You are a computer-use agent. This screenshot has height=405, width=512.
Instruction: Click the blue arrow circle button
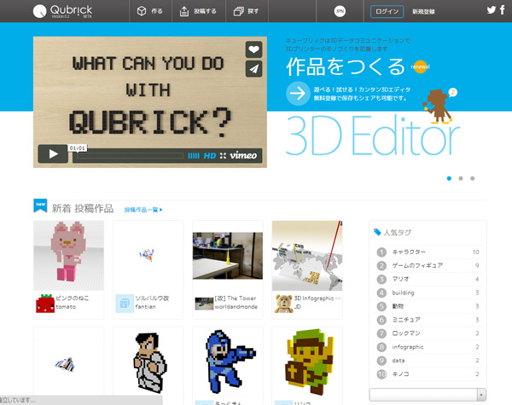[x=298, y=93]
